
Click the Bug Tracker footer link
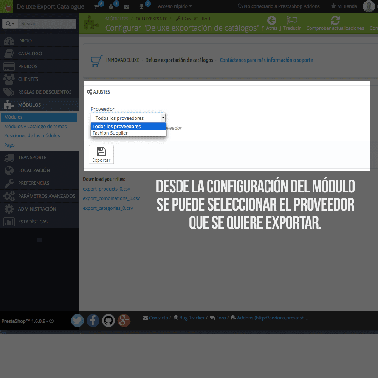point(189,318)
